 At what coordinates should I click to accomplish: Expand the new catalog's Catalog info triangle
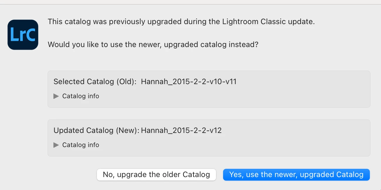[56, 145]
